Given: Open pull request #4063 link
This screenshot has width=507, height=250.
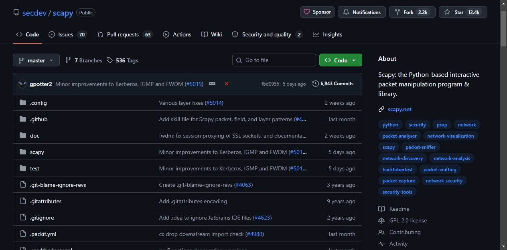Looking at the screenshot, I should (244, 185).
